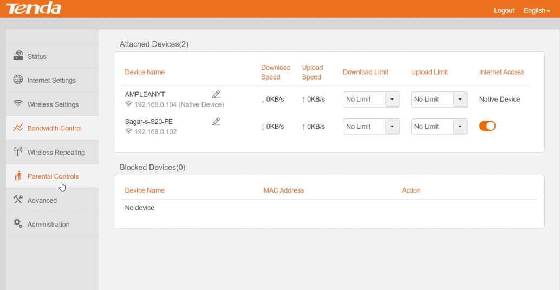
Task: Click the Status router icon in sidebar
Action: point(18,56)
